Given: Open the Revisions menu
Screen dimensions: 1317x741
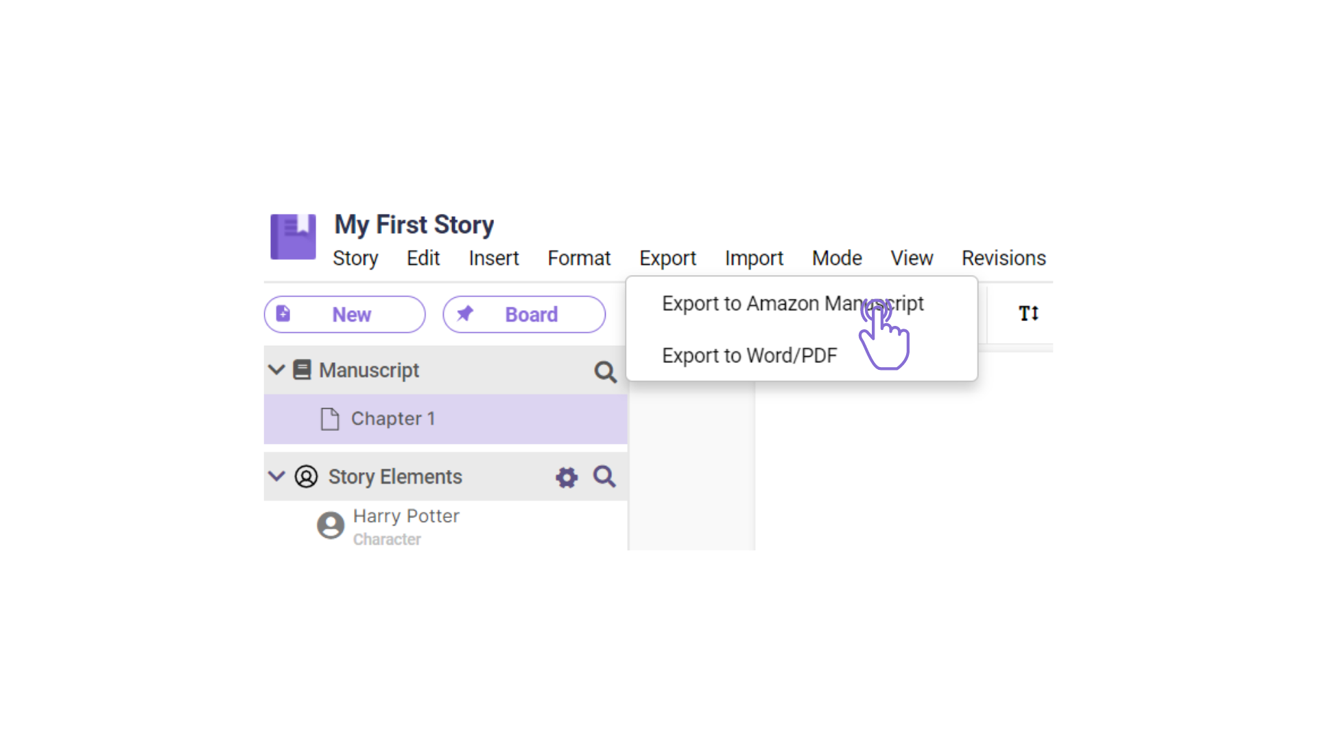Looking at the screenshot, I should 1004,258.
